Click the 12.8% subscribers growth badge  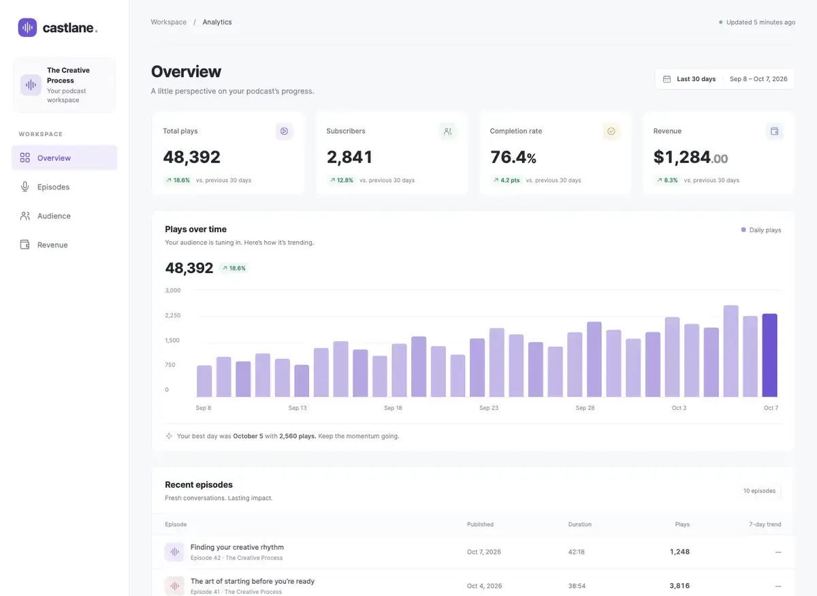341,181
